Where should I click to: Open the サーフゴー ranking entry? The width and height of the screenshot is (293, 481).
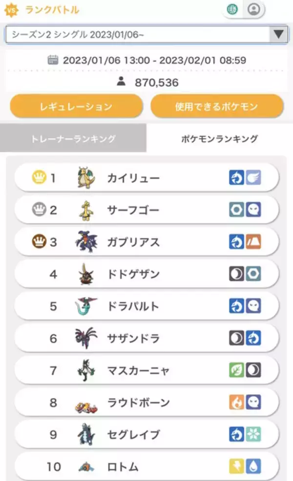(x=146, y=210)
